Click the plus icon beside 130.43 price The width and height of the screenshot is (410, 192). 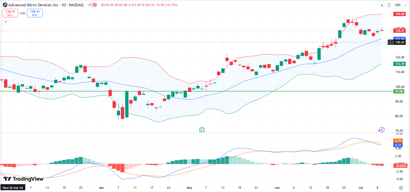(x=390, y=42)
